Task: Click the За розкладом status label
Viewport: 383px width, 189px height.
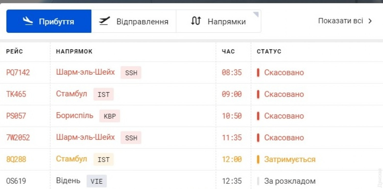Action: point(290,181)
